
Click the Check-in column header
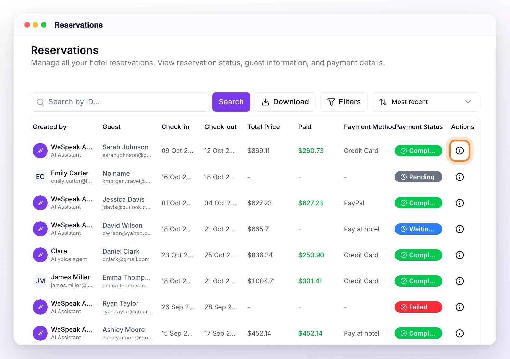tap(175, 127)
